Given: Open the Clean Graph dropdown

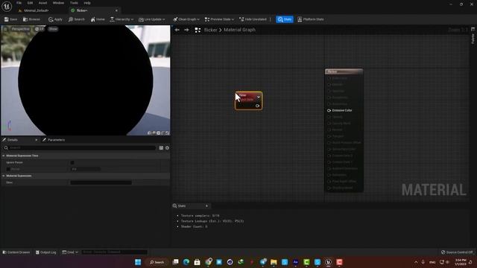Looking at the screenshot, I should click(x=186, y=19).
